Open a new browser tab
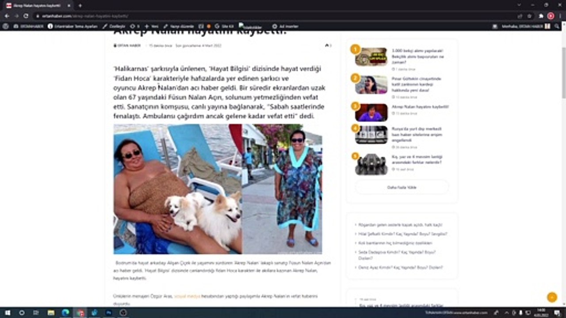 [80, 5]
